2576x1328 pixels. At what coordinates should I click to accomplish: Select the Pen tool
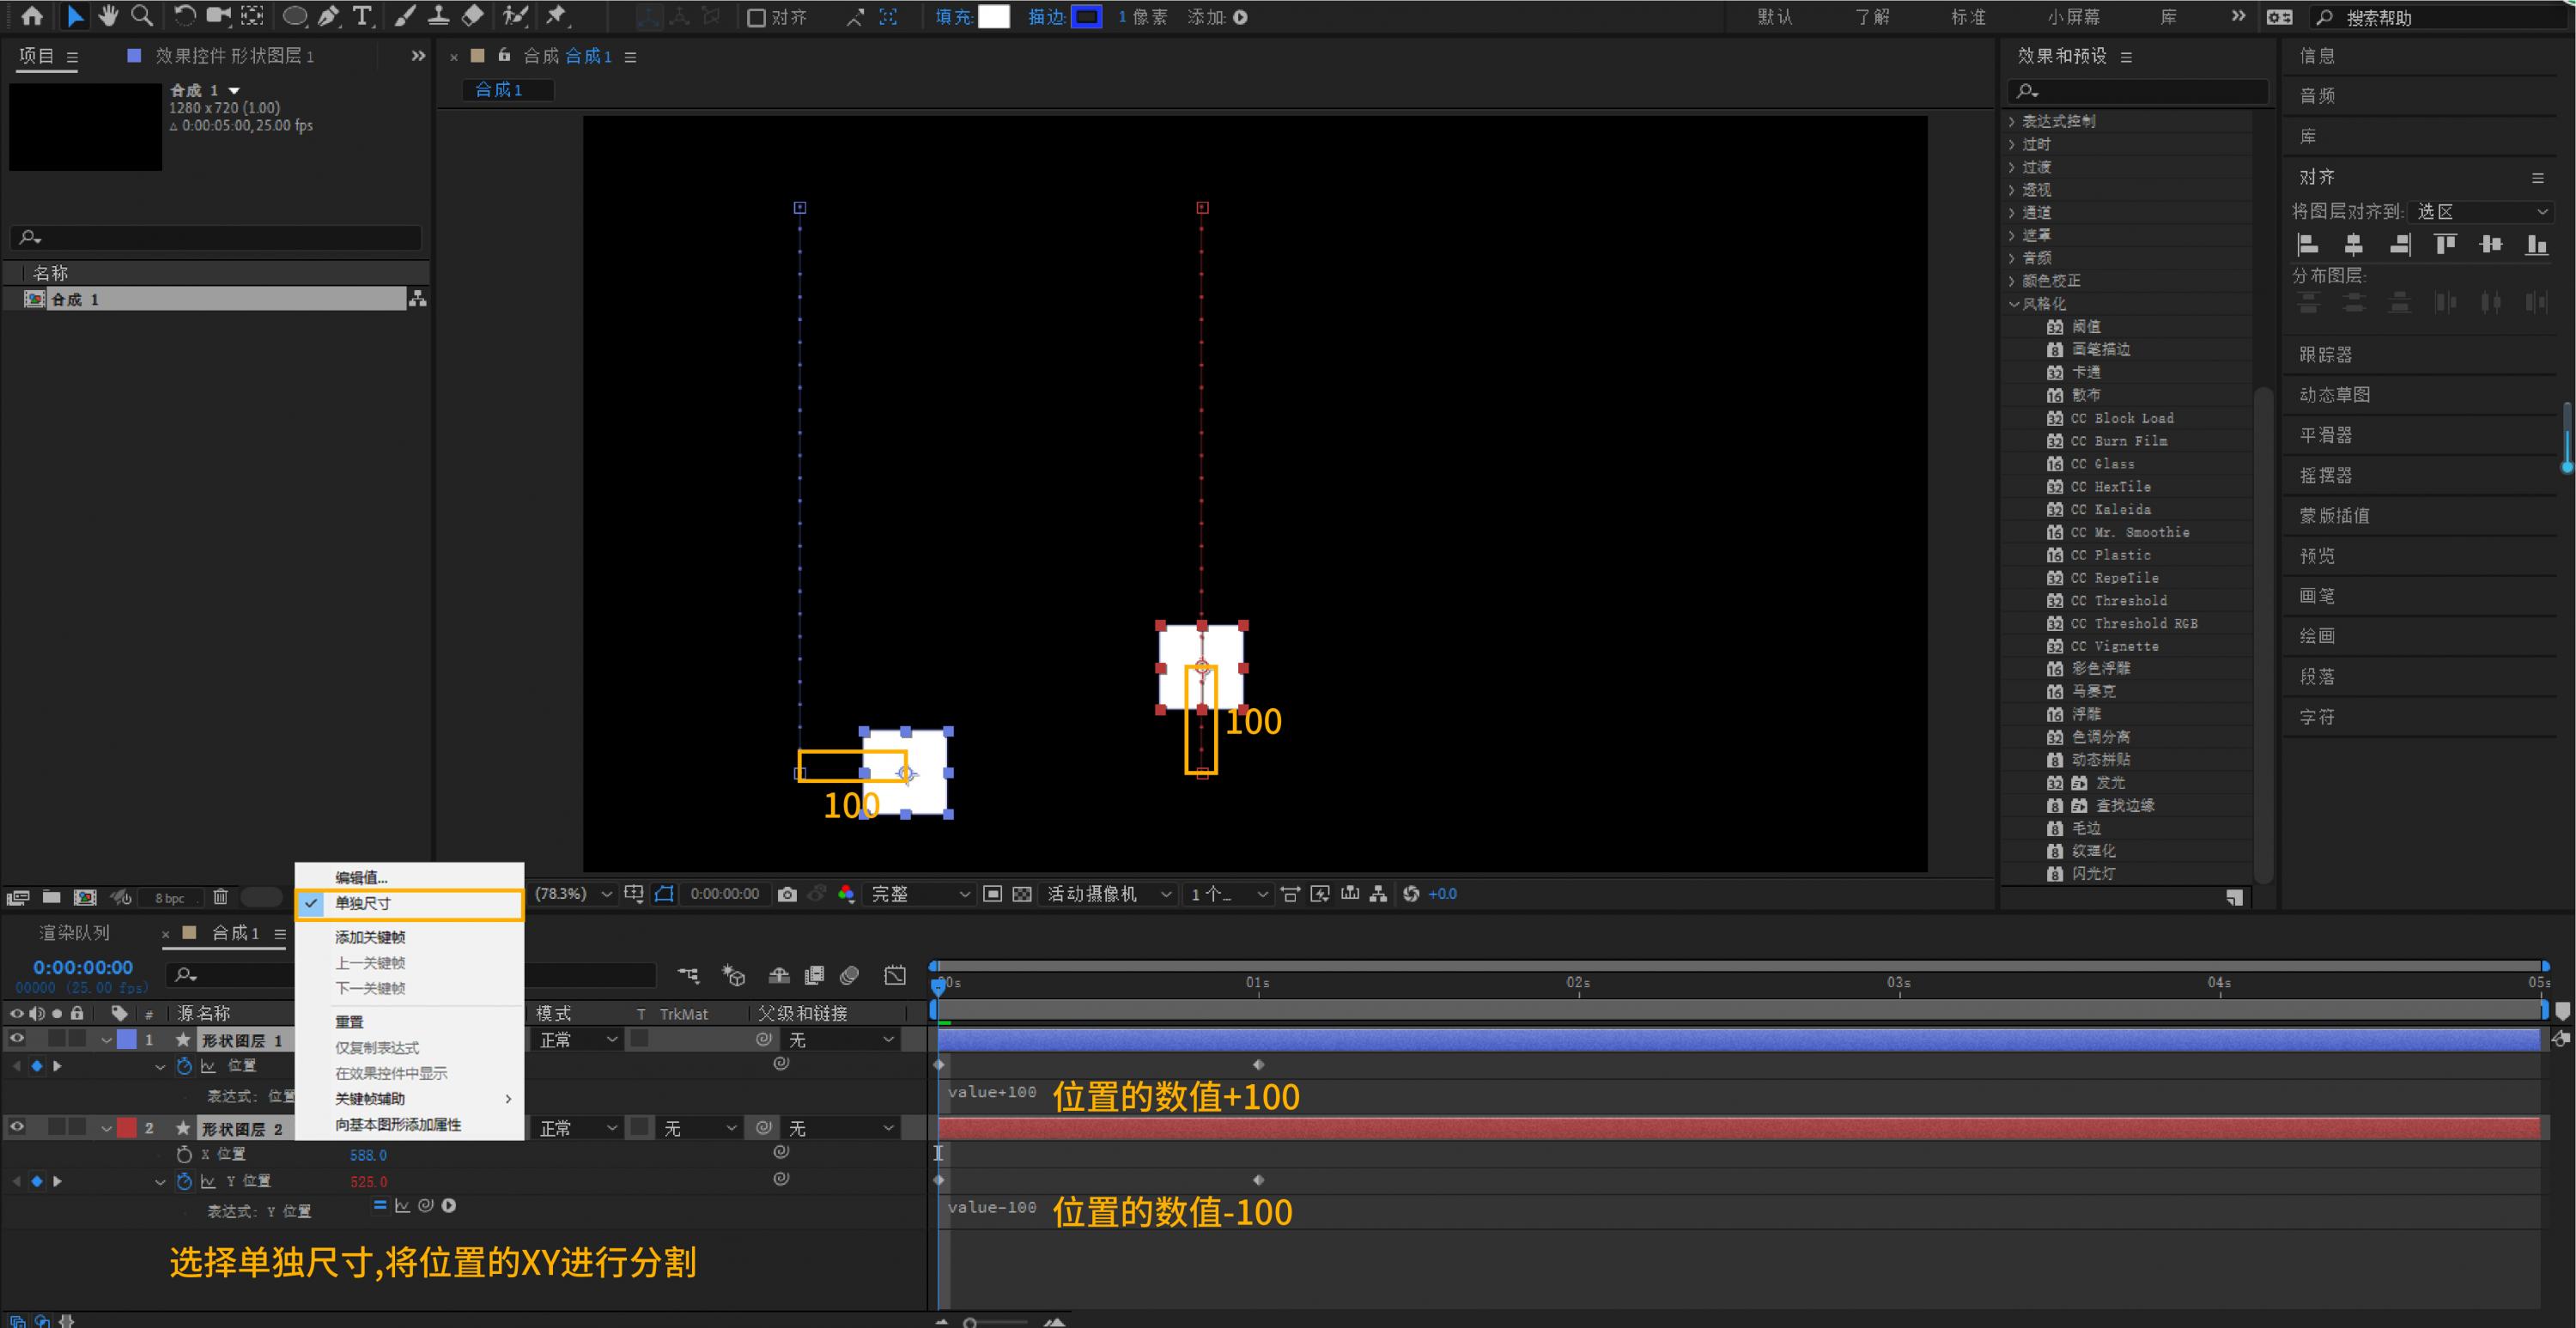click(x=328, y=16)
